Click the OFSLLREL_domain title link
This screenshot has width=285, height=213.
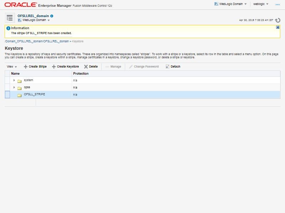pyautogui.click(x=33, y=16)
